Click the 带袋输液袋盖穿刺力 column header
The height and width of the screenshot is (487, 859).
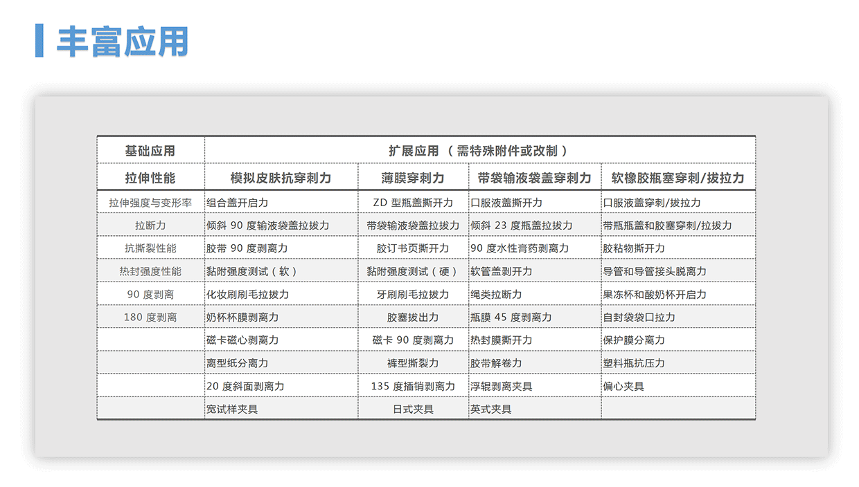[534, 178]
